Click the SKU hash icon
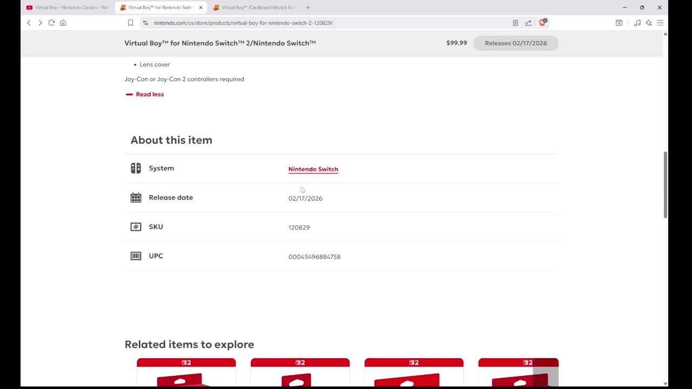This screenshot has width=692, height=389. (x=136, y=227)
